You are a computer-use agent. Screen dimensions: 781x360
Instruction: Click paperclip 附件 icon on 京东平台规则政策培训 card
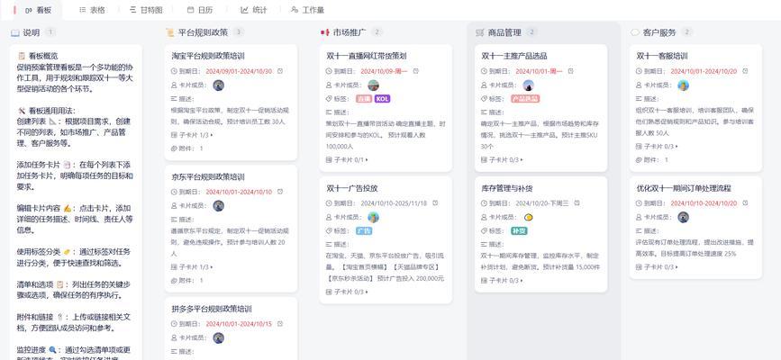coord(174,280)
